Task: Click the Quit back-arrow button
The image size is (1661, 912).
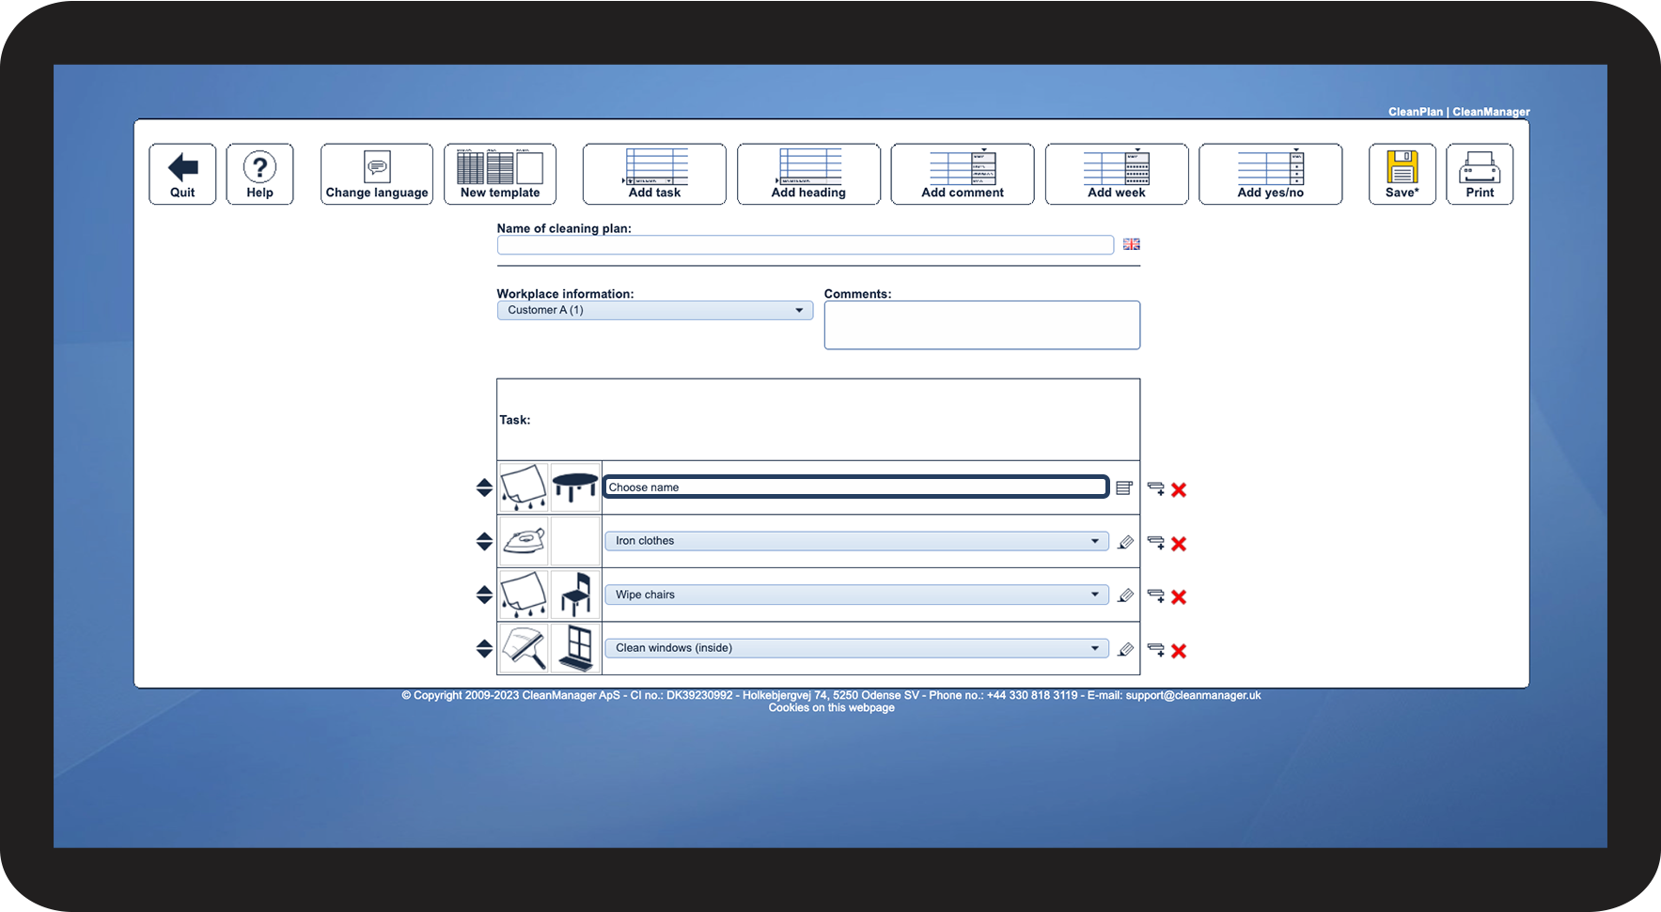Action: 182,174
